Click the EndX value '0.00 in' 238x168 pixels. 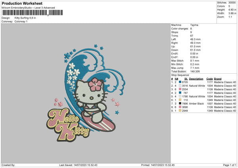coord(194,53)
